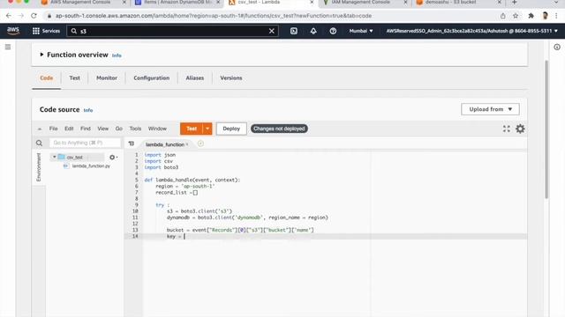
Task: Open the Upload from dropdown
Action: (x=490, y=109)
